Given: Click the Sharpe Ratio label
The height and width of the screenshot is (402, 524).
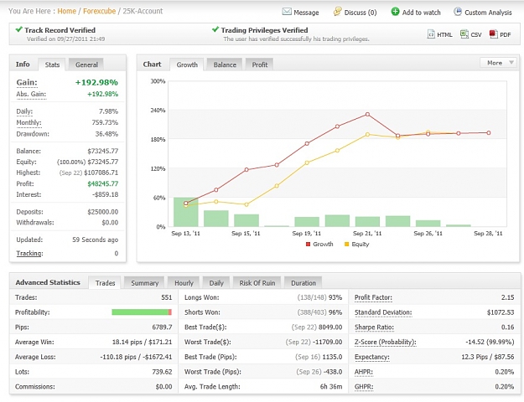Looking at the screenshot, I should 374,327.
